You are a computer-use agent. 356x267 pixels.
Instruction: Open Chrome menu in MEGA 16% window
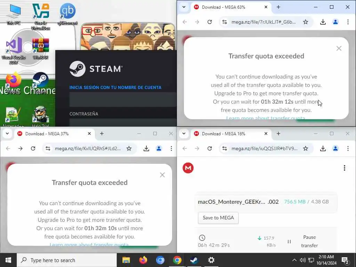(x=348, y=148)
